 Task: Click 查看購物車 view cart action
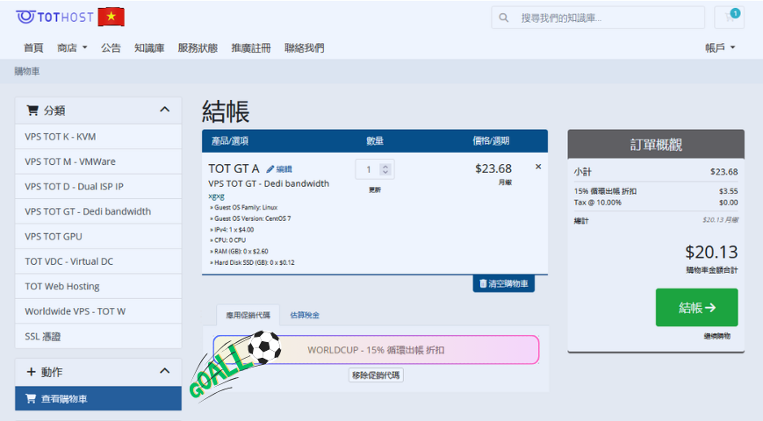[x=98, y=399]
